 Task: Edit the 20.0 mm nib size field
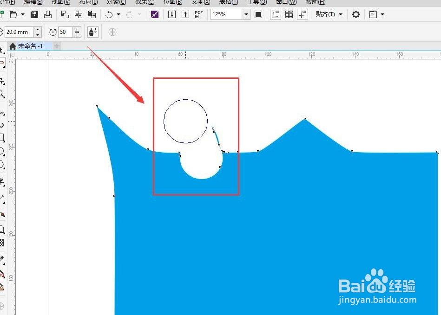(x=19, y=32)
